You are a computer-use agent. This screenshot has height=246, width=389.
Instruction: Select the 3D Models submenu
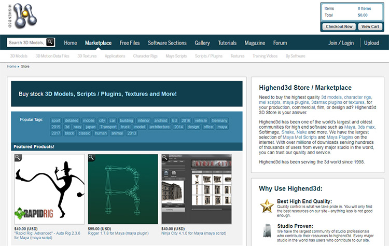point(19,56)
